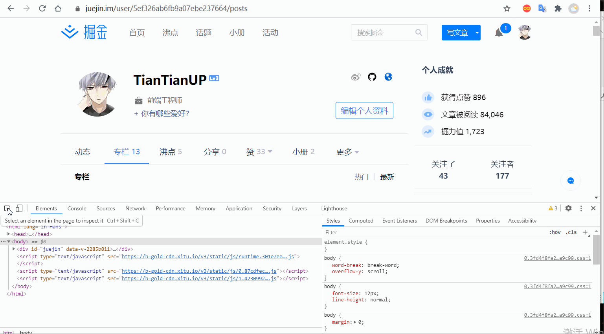604x334 pixels.
Task: Activate the DevTools element inspector icon
Action: (x=7, y=208)
